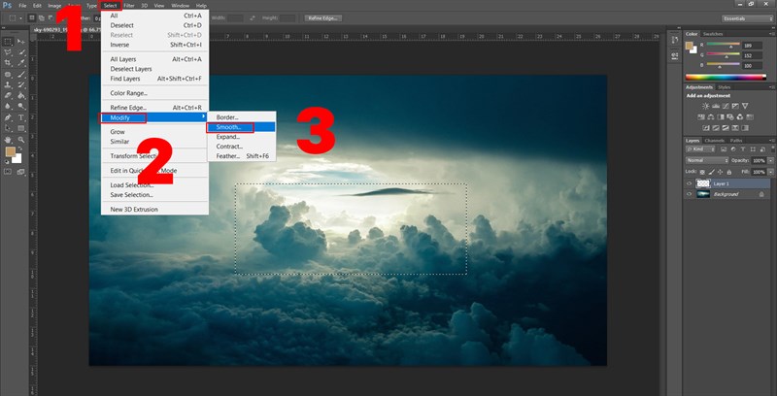Hide Layer 1 using eye icon
777x396 pixels.
pyautogui.click(x=690, y=182)
